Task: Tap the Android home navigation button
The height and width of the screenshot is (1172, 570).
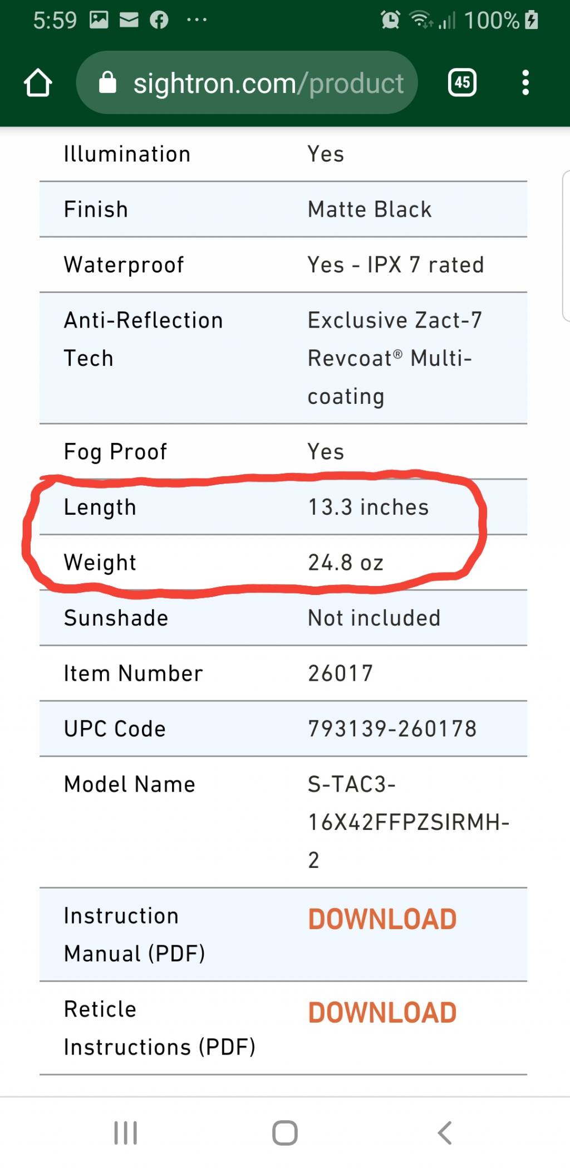Action: 285,1132
